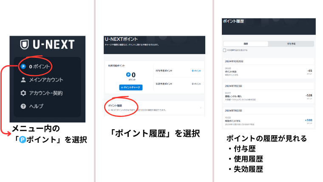The height and width of the screenshot is (182, 323).
Task: Click the ポイント履歴 row's 180日 description
Action: 137,110
